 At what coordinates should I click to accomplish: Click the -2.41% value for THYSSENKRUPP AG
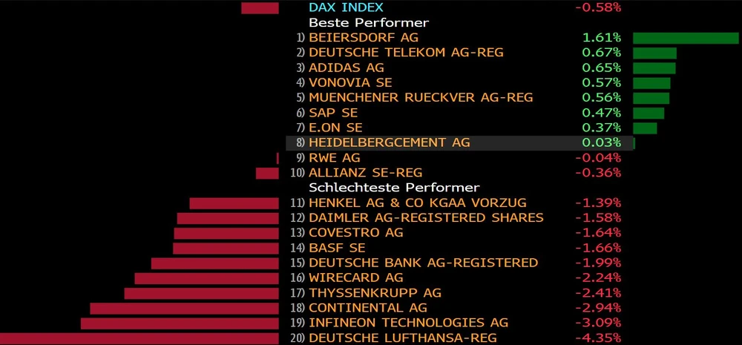click(598, 292)
